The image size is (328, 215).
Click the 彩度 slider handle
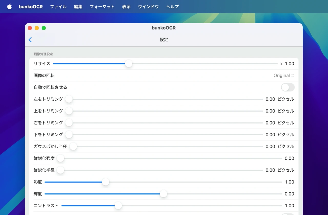click(106, 182)
